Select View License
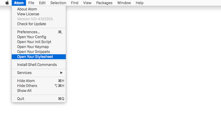221x114 pixels. 39,14
